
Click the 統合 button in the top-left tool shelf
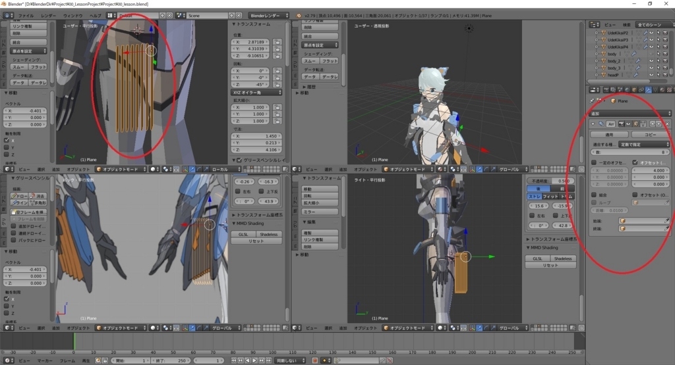coord(28,42)
